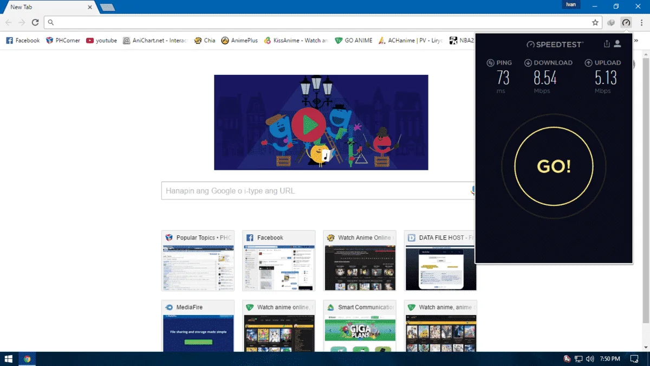Open the Ivan profile button
The height and width of the screenshot is (366, 650).
pos(571,4)
